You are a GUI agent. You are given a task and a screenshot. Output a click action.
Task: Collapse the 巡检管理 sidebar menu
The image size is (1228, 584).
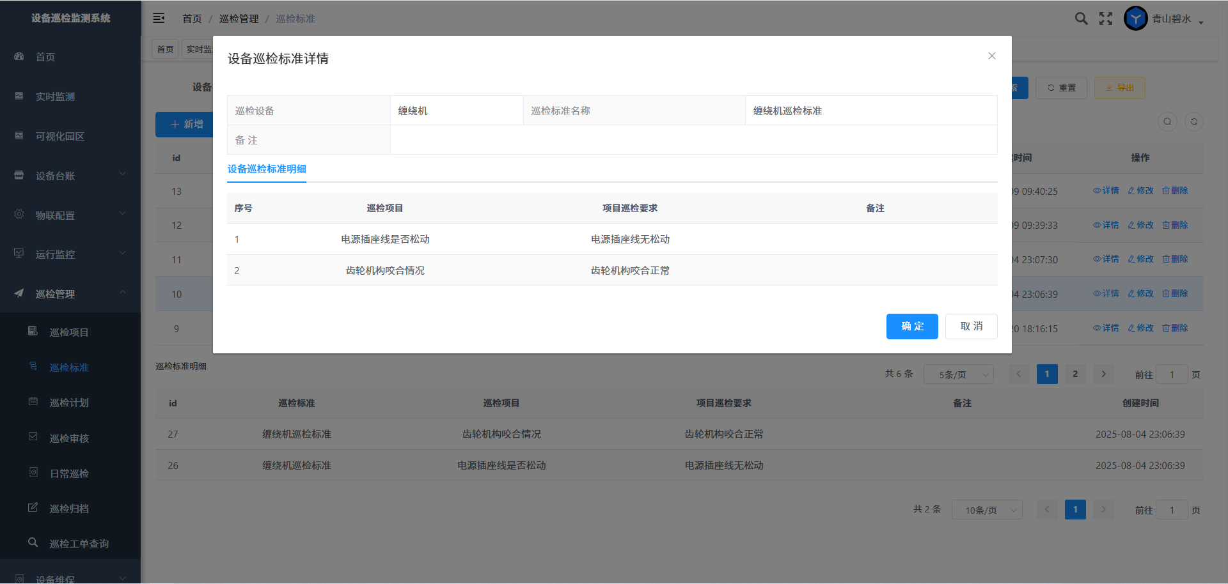coord(70,294)
